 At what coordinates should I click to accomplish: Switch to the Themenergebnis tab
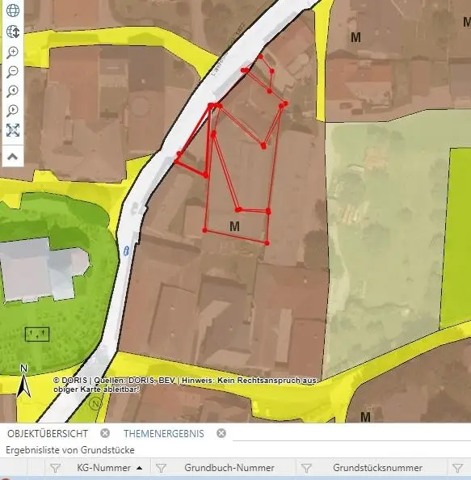point(164,434)
